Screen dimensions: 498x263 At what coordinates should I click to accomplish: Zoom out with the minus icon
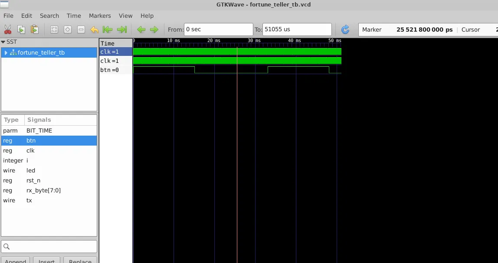pyautogui.click(x=81, y=29)
